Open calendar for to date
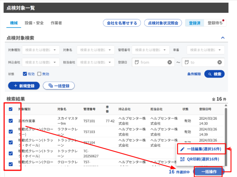 click(x=187, y=62)
